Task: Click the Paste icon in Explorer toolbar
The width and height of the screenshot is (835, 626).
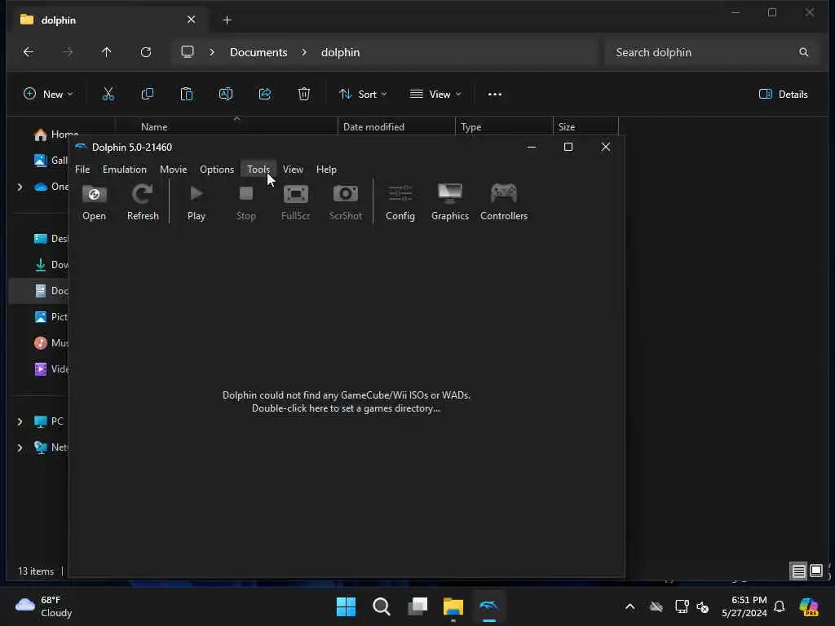Action: [x=187, y=95]
